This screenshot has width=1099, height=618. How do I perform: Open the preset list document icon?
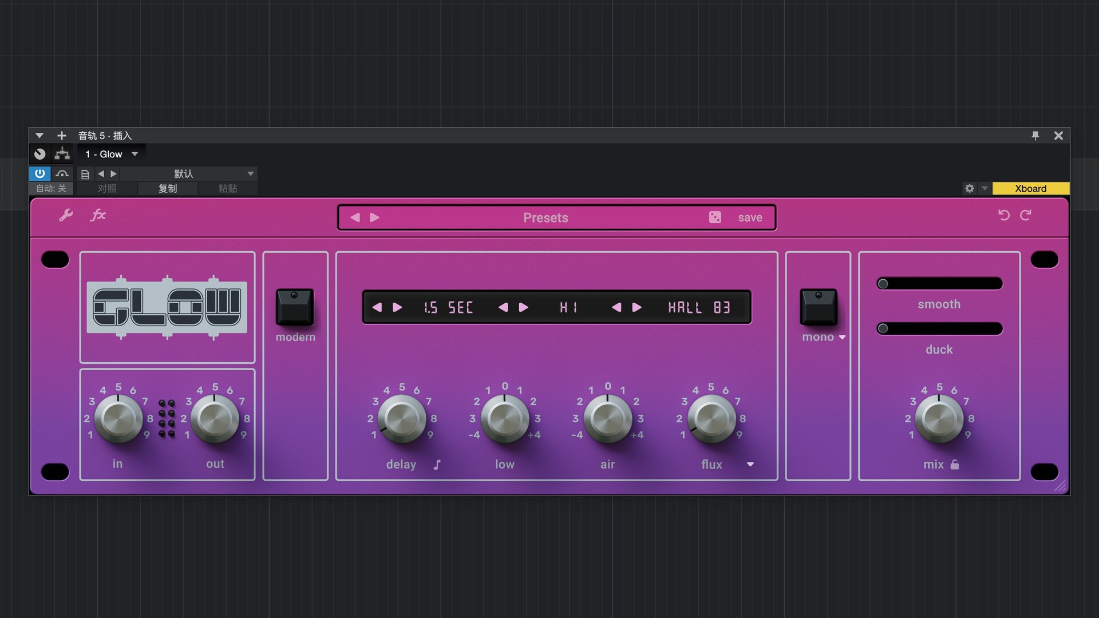click(x=85, y=173)
